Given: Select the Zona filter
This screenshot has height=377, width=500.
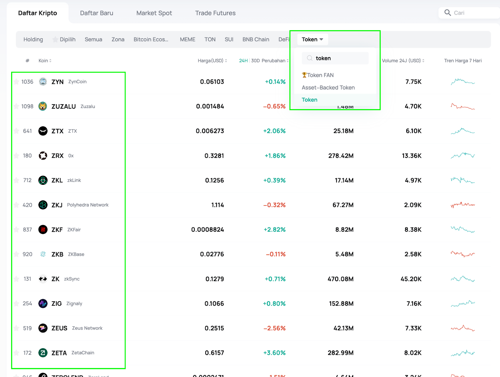Looking at the screenshot, I should pyautogui.click(x=118, y=39).
